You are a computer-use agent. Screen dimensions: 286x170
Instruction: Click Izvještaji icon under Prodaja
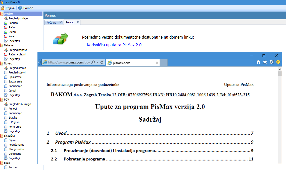6,41
